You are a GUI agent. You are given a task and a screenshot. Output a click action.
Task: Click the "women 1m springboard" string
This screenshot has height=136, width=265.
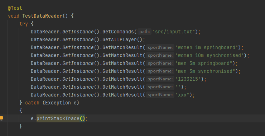tap(207, 47)
